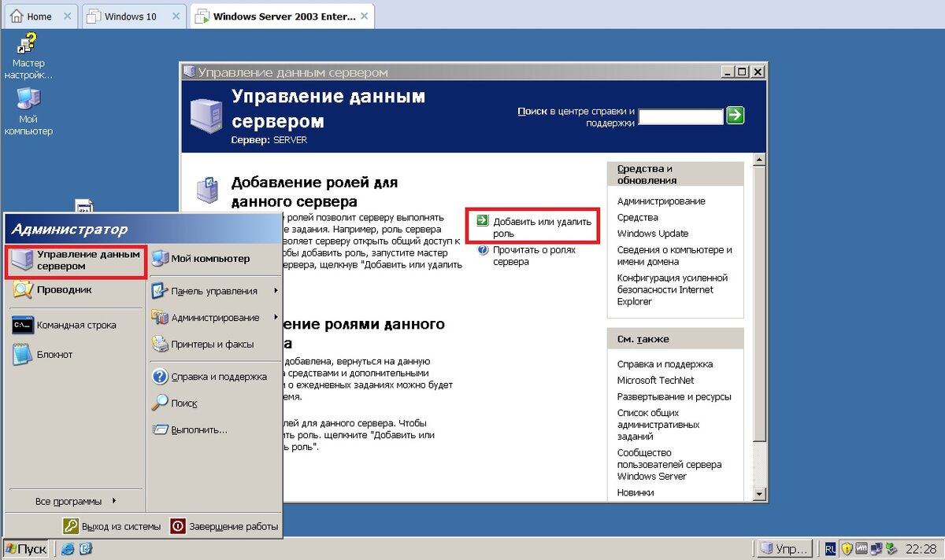Click the Блокнот notepad icon
The width and height of the screenshot is (945, 560).
[x=23, y=355]
